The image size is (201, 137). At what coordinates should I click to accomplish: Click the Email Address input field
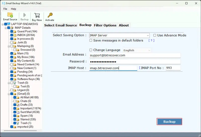coord(135,55)
